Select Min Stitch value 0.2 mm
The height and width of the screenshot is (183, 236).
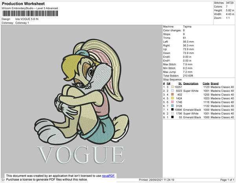[188, 68]
